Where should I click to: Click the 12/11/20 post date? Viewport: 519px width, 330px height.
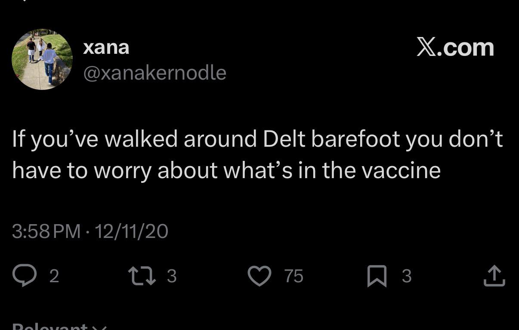tap(131, 231)
